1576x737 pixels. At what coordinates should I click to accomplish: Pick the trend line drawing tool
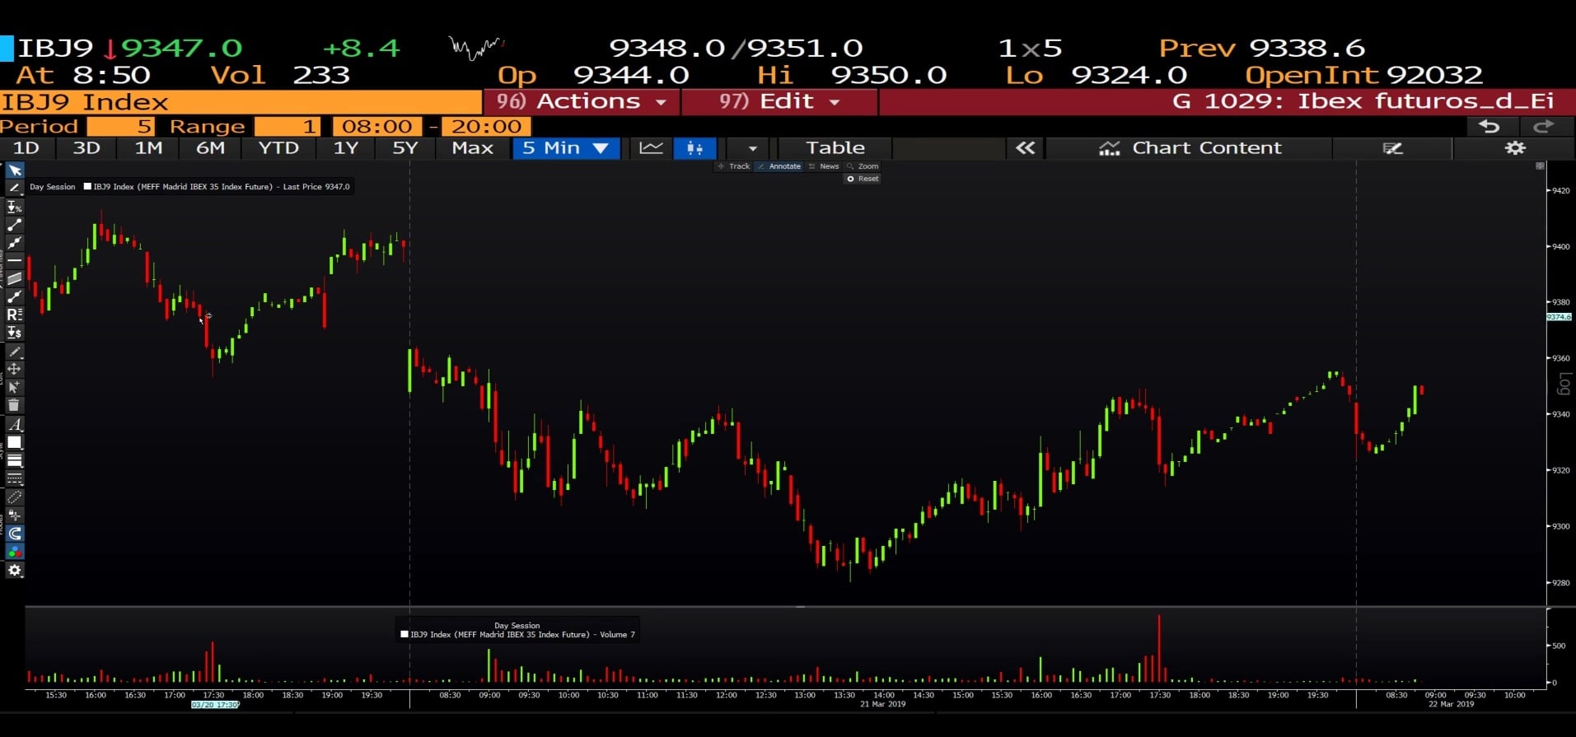point(15,189)
